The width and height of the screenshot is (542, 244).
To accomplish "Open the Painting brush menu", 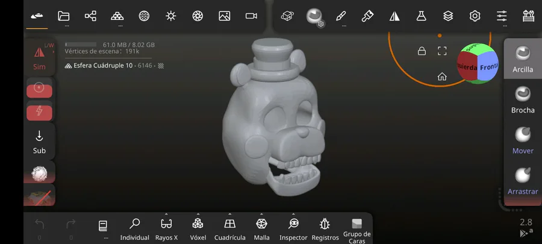I will (x=367, y=16).
